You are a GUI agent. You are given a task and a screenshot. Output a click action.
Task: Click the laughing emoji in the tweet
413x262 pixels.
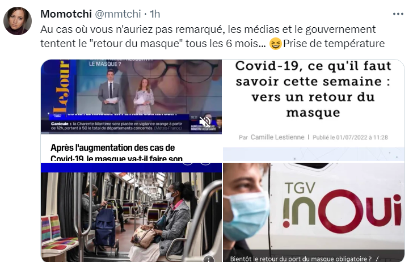pyautogui.click(x=275, y=44)
